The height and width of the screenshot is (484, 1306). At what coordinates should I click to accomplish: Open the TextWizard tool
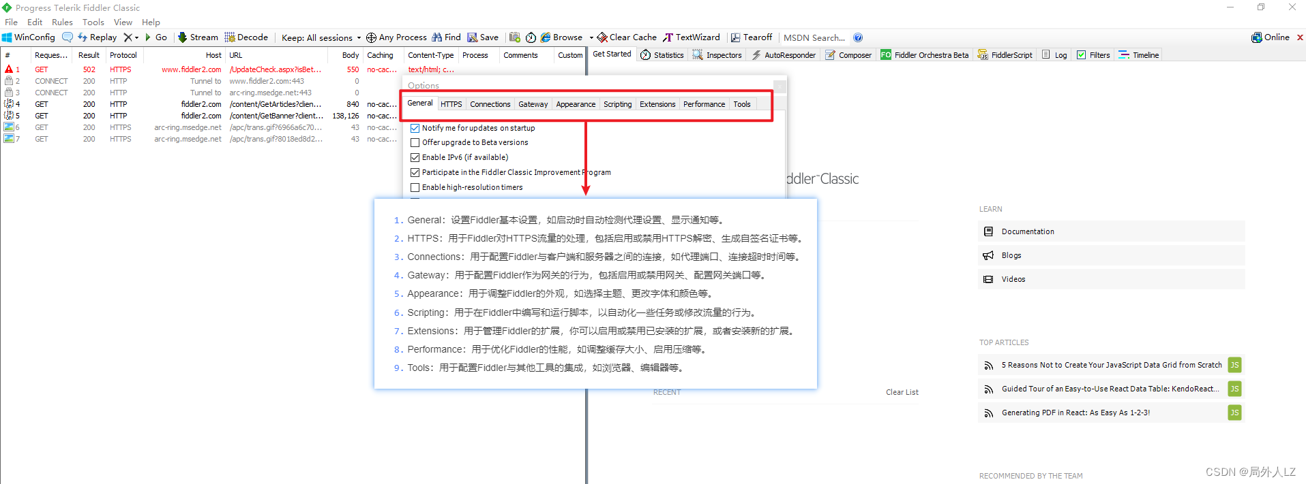(x=692, y=37)
